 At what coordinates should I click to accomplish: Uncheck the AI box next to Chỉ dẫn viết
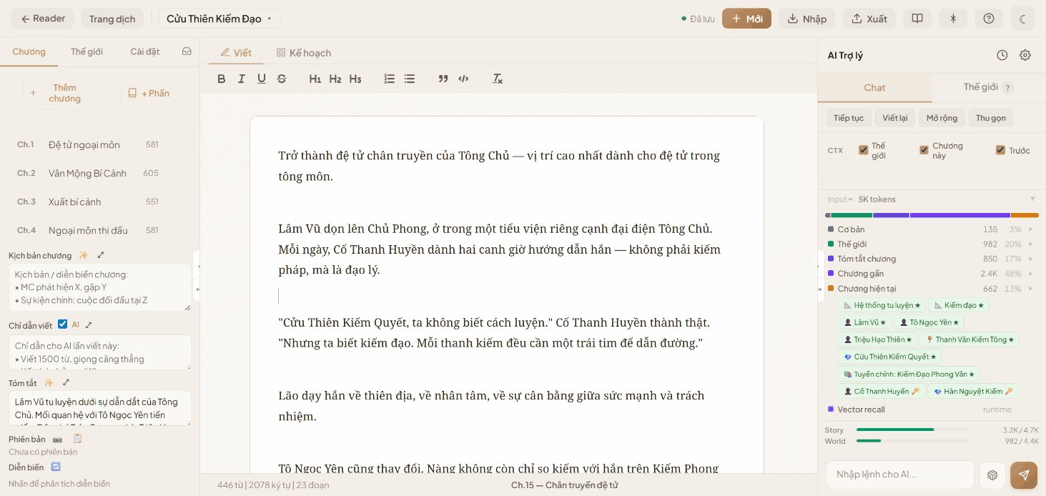63,324
